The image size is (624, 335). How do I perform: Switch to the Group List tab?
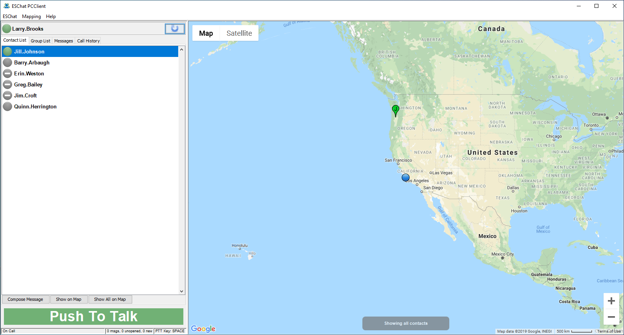click(41, 41)
